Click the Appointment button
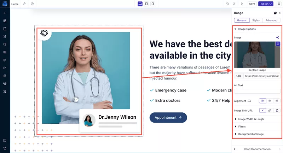The image size is (283, 153). point(168,118)
